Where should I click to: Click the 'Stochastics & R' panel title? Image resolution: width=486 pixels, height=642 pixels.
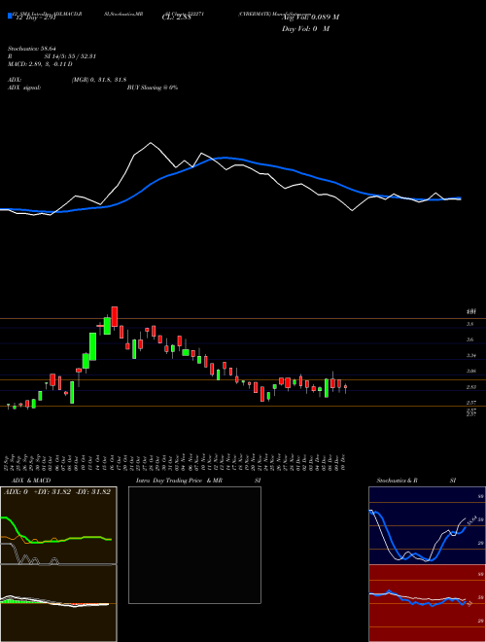tap(398, 481)
